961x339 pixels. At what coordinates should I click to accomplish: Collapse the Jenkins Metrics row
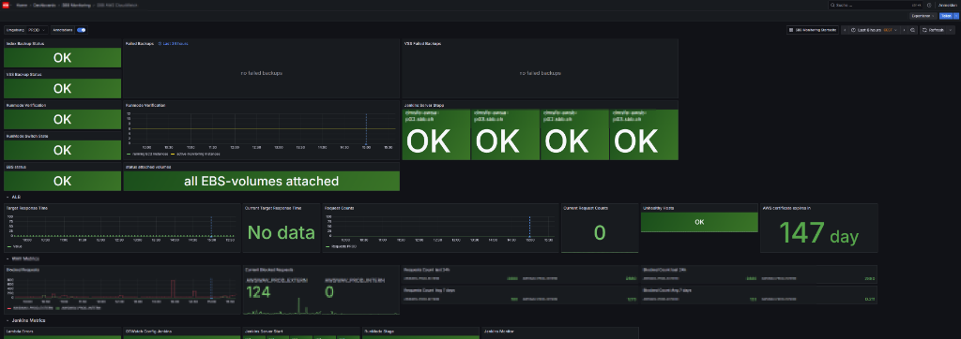point(26,320)
